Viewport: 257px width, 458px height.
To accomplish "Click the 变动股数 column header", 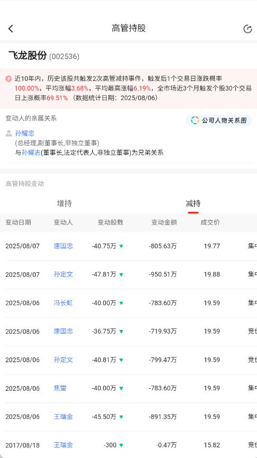I will 111,222.
